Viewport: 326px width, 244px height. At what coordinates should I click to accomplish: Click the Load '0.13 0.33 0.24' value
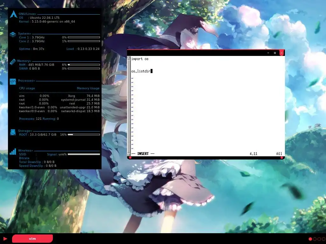[89, 49]
